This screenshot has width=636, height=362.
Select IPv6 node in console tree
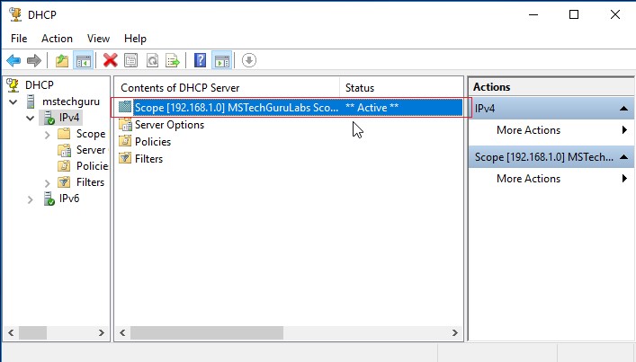[69, 199]
